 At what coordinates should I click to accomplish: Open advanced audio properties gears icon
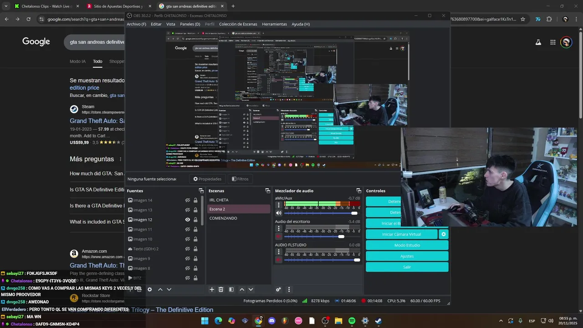click(x=278, y=289)
